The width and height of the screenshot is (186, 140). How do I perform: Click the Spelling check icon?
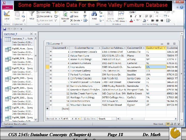(x=85, y=16)
